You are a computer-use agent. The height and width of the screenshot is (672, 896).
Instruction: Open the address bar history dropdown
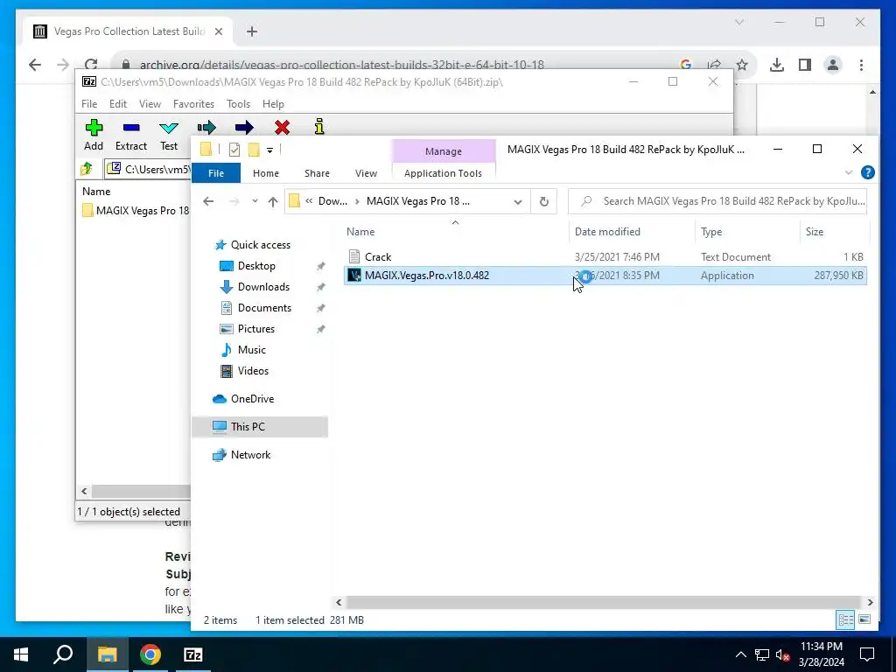click(518, 202)
